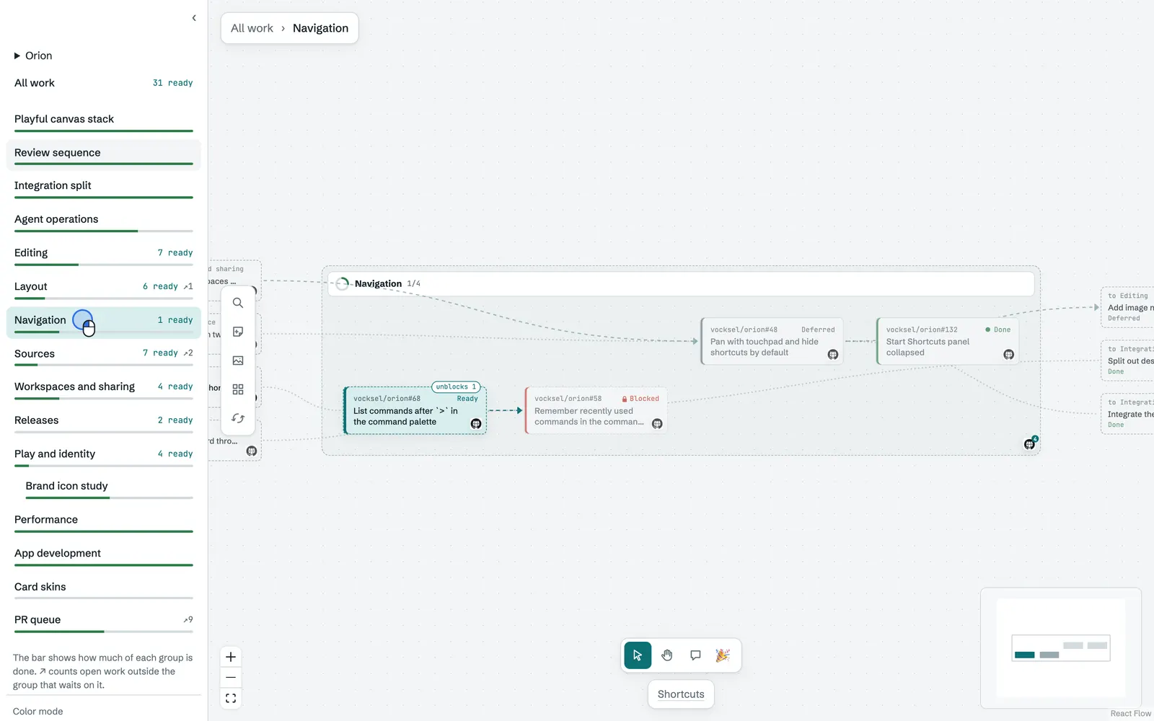The height and width of the screenshot is (721, 1154).
Task: Select the Releases group
Action: 104,423
